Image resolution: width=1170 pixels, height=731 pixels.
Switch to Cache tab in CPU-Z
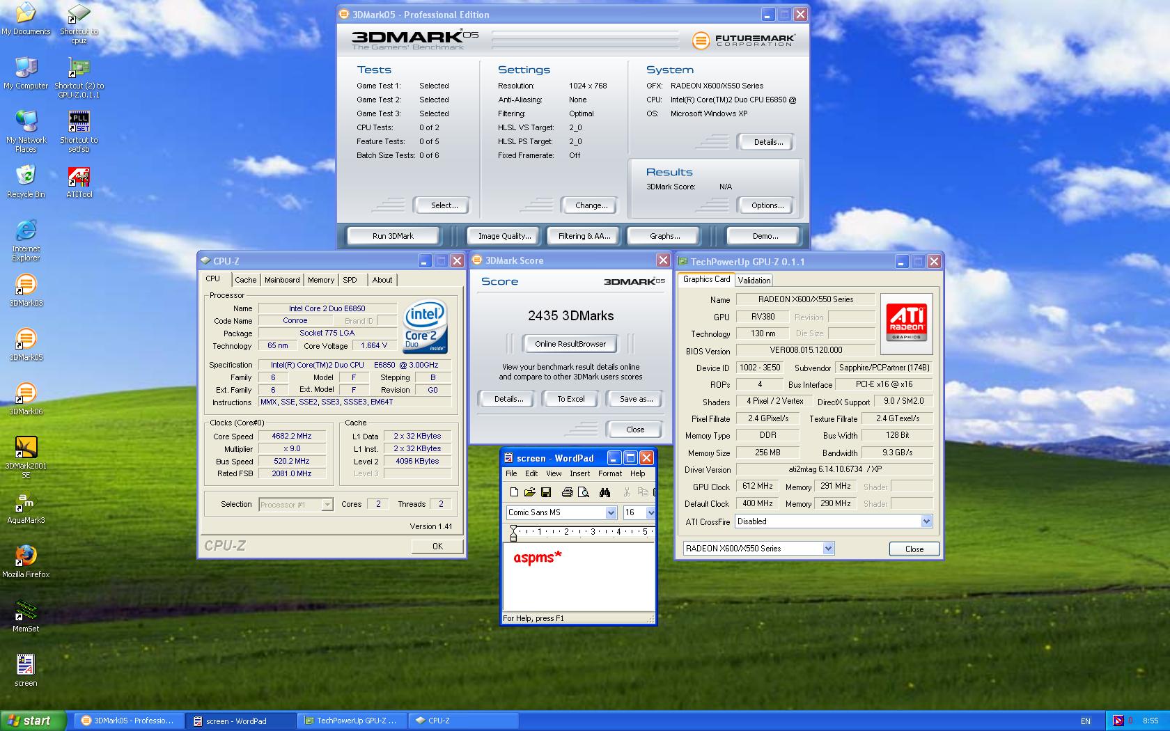(x=245, y=280)
